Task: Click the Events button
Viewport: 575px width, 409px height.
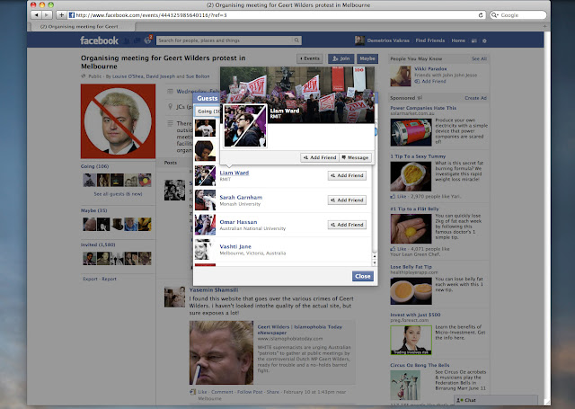Action: click(x=310, y=58)
